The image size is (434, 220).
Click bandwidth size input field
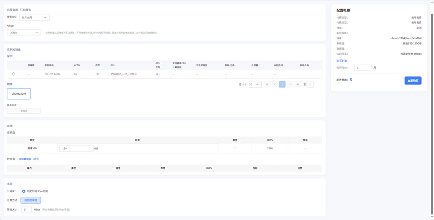[26, 210]
